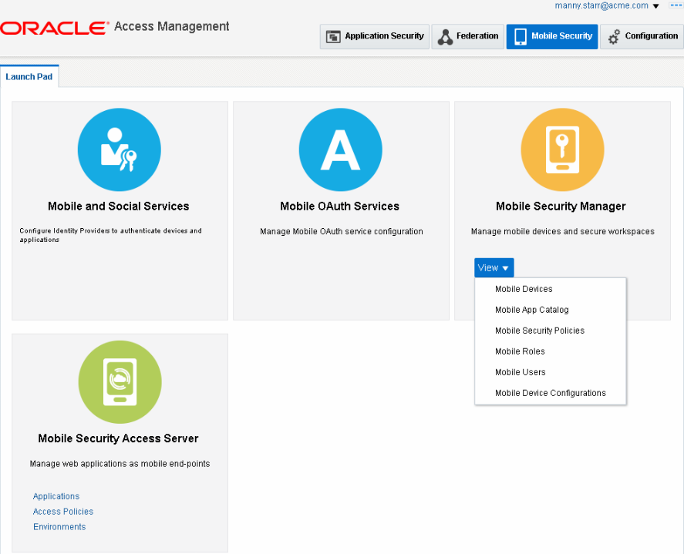The height and width of the screenshot is (554, 684).
Task: Select the Launch Pad tab
Action: click(29, 77)
